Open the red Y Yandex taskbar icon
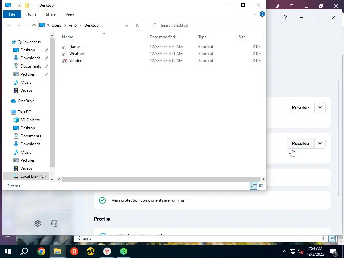The image size is (344, 258). 107,251
